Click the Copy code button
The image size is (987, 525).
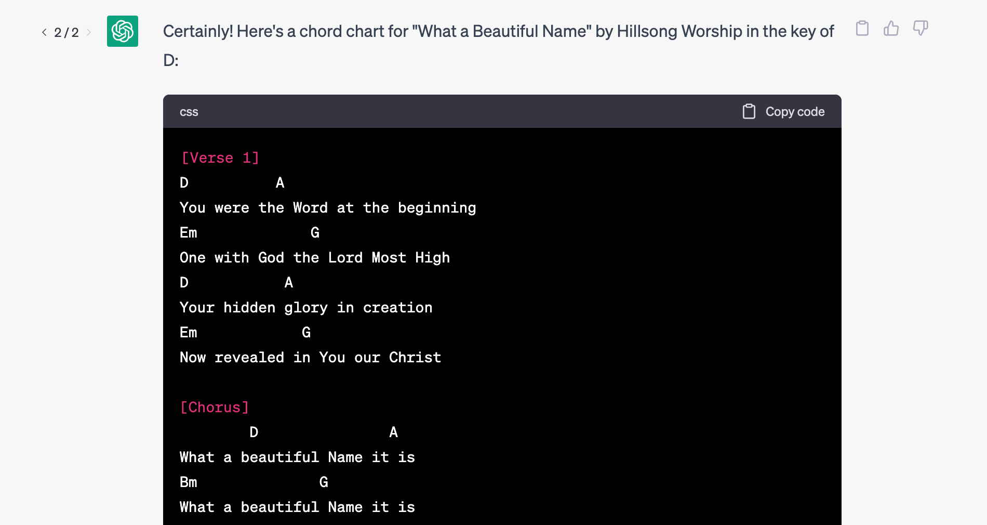[x=784, y=111]
